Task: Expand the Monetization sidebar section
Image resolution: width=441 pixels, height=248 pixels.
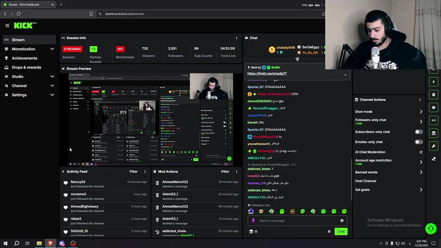Action: 52,49
